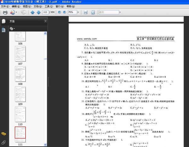The height and width of the screenshot is (147, 189).
Task: Open the 窗口 (Window) menu
Action: (x=60, y=6)
